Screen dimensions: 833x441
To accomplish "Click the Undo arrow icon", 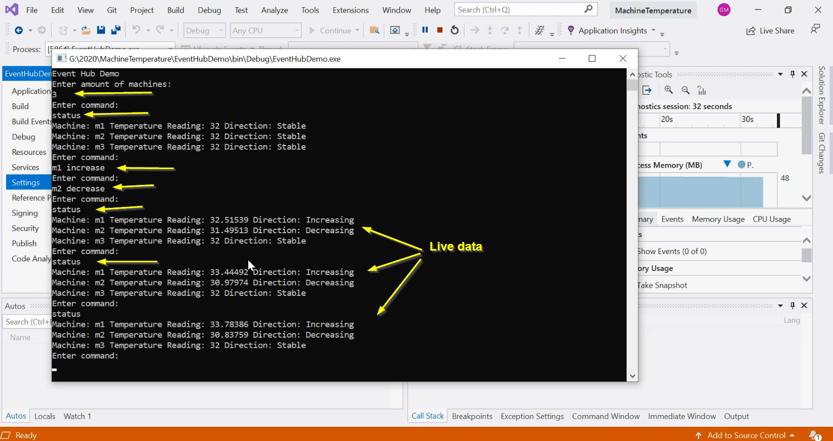I will click(136, 30).
